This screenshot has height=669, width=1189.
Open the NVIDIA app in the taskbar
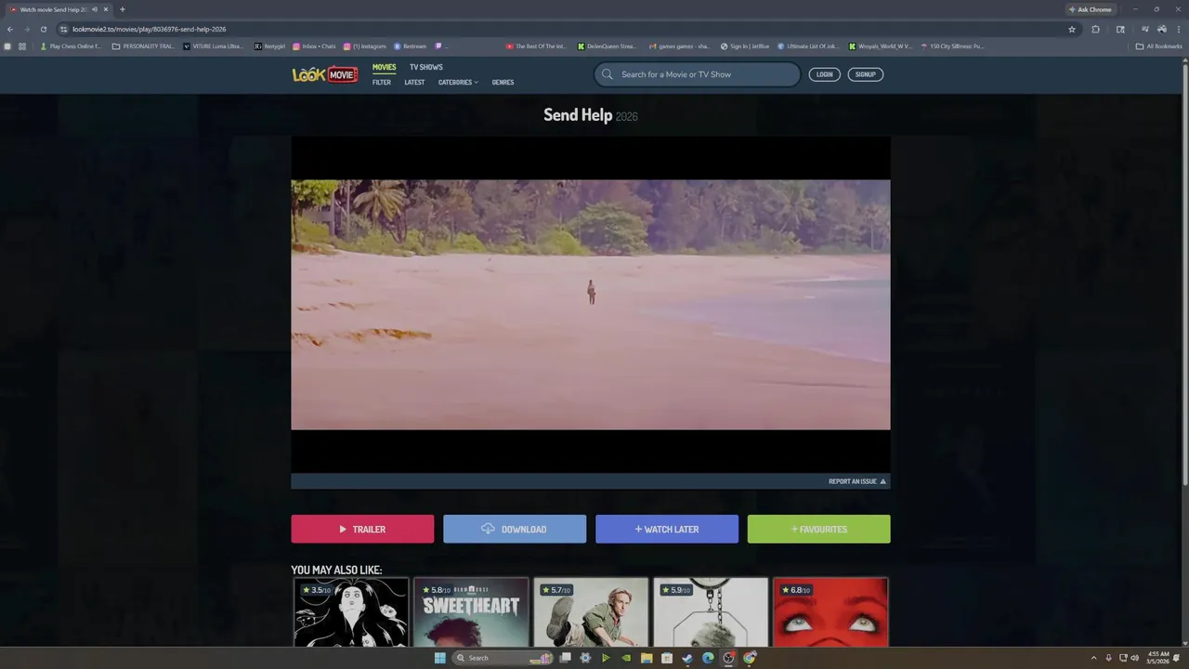point(626,658)
